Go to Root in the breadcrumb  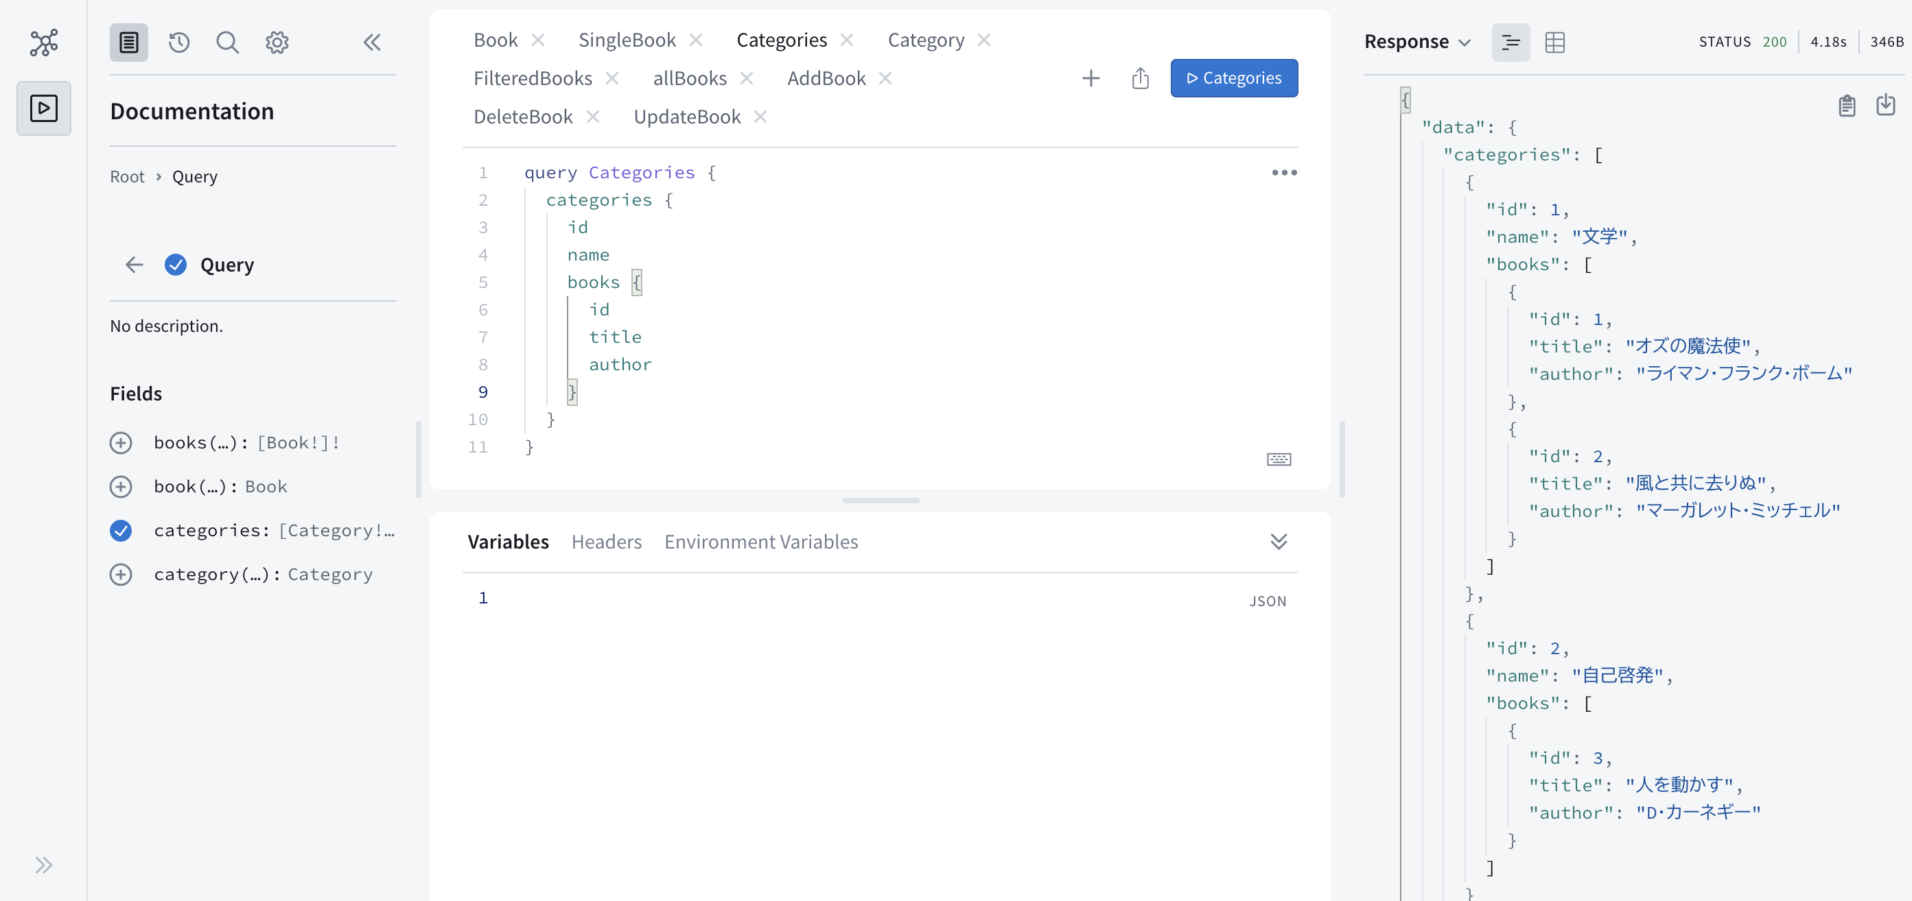point(128,176)
